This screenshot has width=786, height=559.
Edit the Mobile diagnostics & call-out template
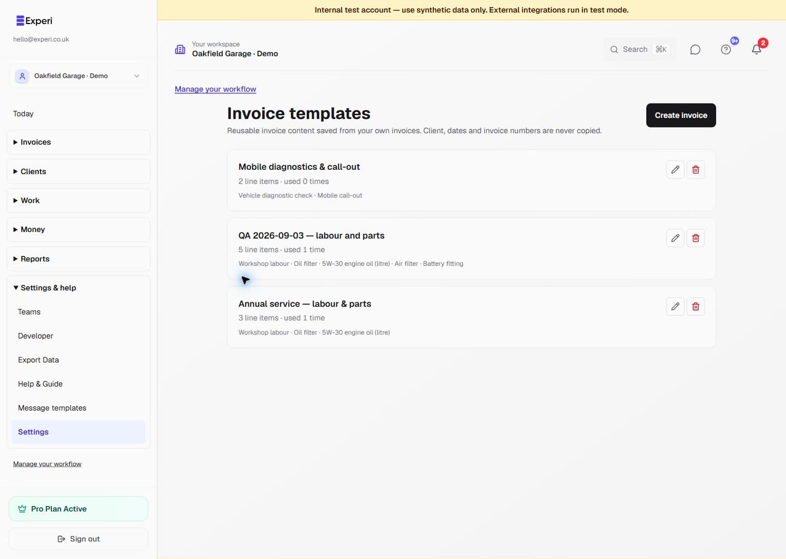[x=675, y=169]
